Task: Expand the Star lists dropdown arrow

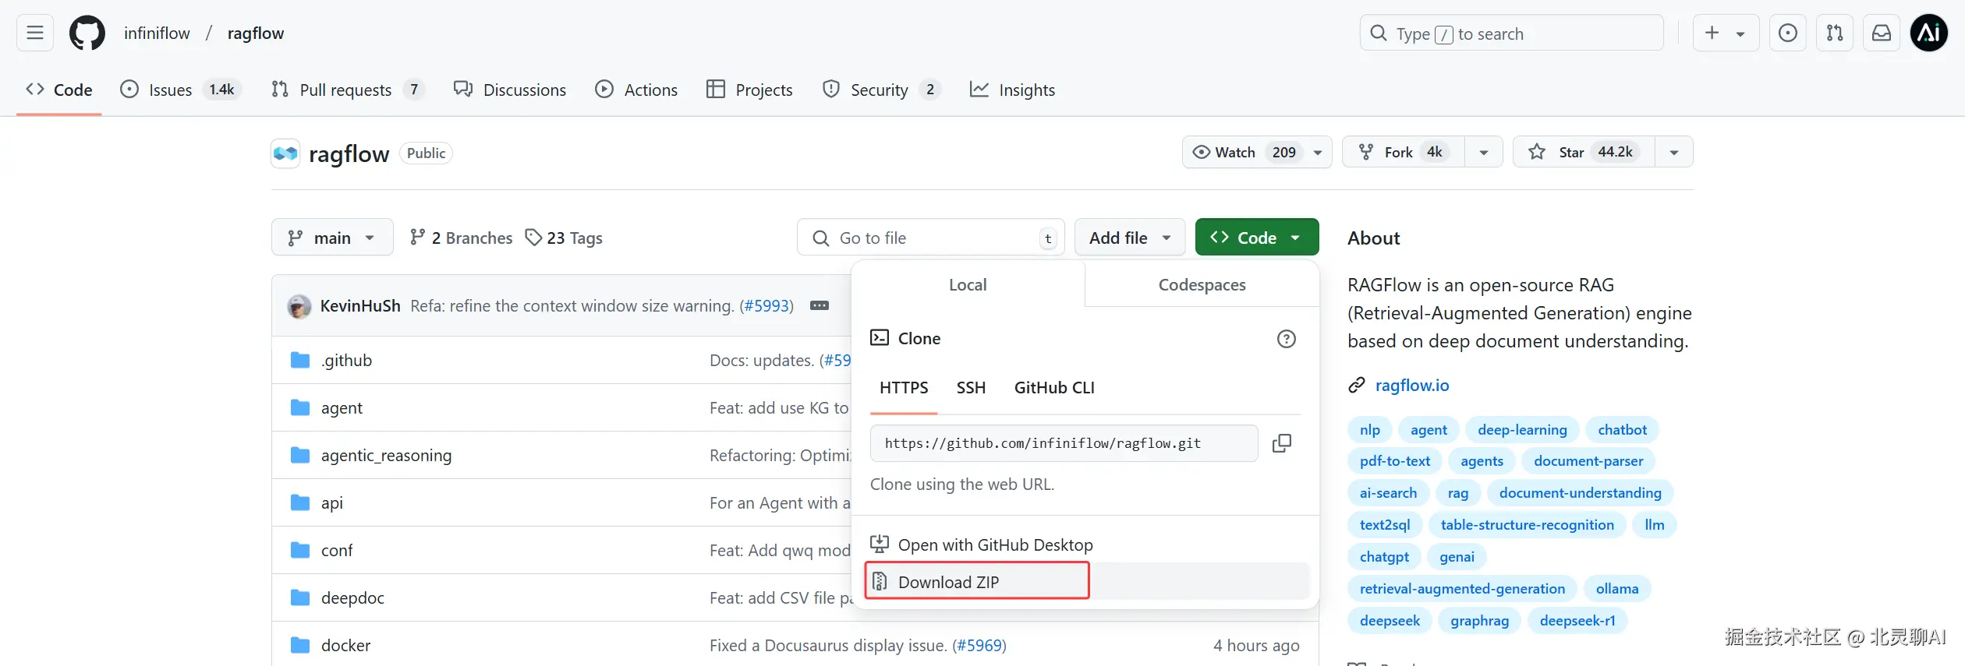Action: [x=1673, y=152]
